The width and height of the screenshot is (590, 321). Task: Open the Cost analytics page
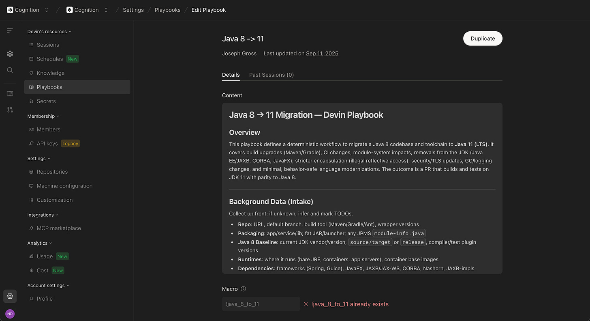[x=77, y=271]
